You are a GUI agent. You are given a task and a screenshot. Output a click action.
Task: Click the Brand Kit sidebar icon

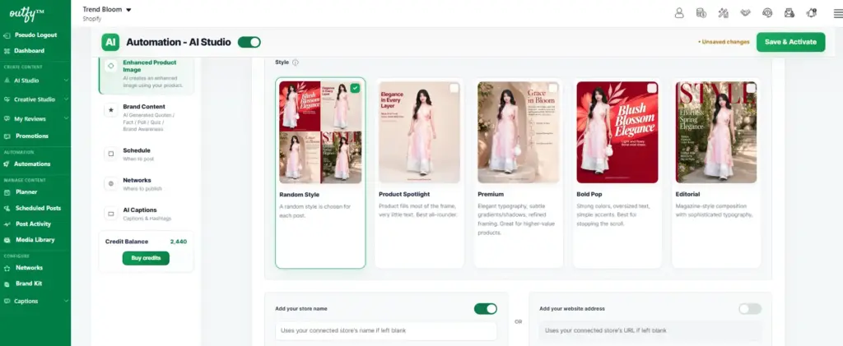7,284
